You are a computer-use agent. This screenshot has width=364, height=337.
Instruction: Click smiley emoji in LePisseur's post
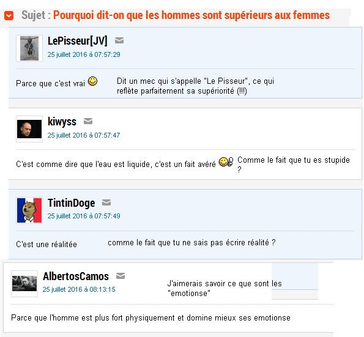[92, 81]
